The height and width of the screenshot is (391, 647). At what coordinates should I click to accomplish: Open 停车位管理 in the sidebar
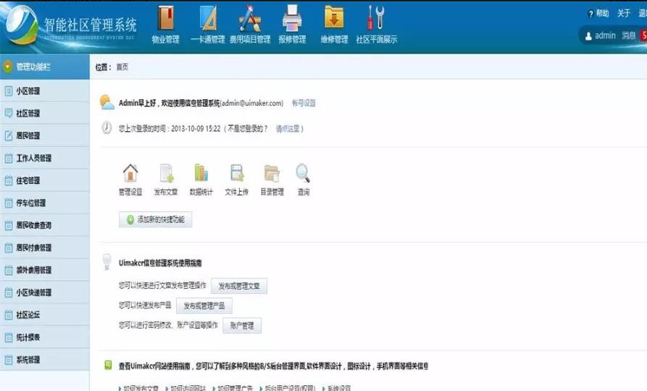[45, 203]
